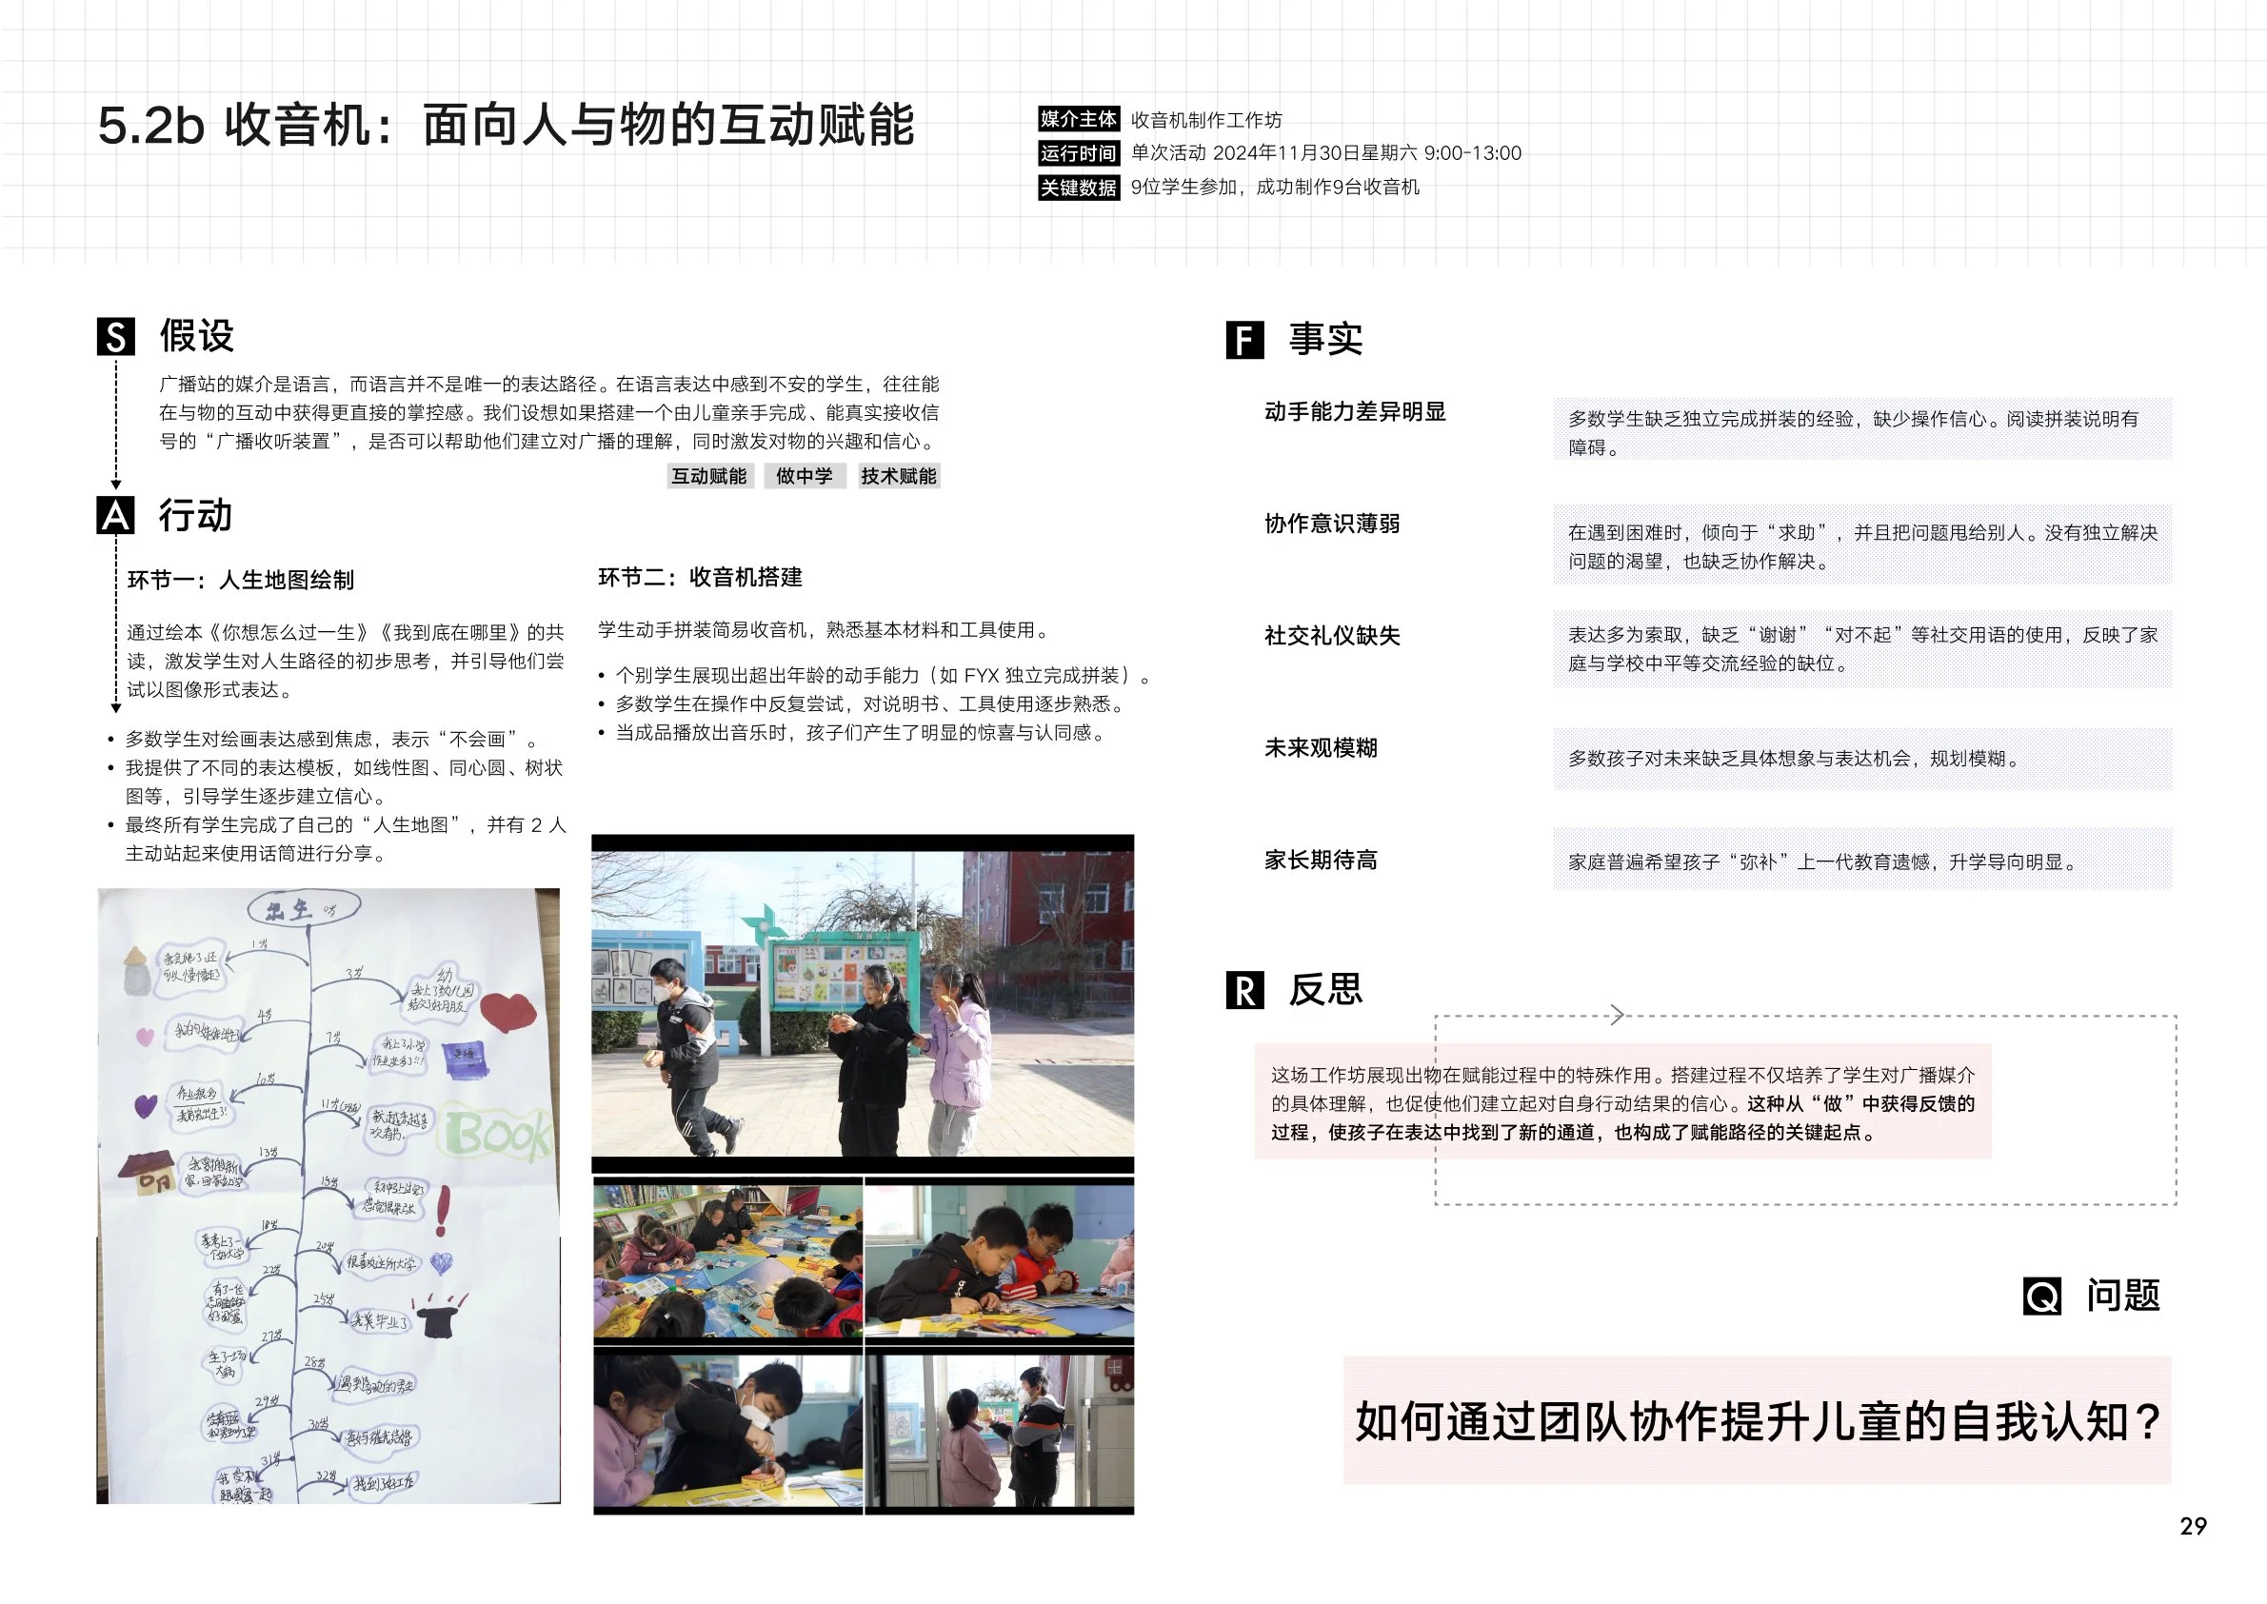Open the hand-drawn life map photo
Viewport: 2267px width, 1604px height.
click(x=328, y=1195)
